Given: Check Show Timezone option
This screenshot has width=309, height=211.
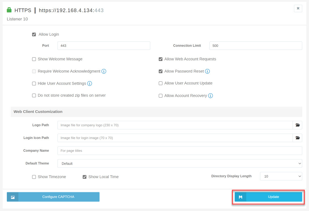Looking at the screenshot, I should tap(34, 177).
